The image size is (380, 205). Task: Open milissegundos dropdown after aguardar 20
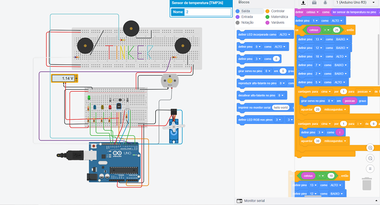click(x=335, y=110)
